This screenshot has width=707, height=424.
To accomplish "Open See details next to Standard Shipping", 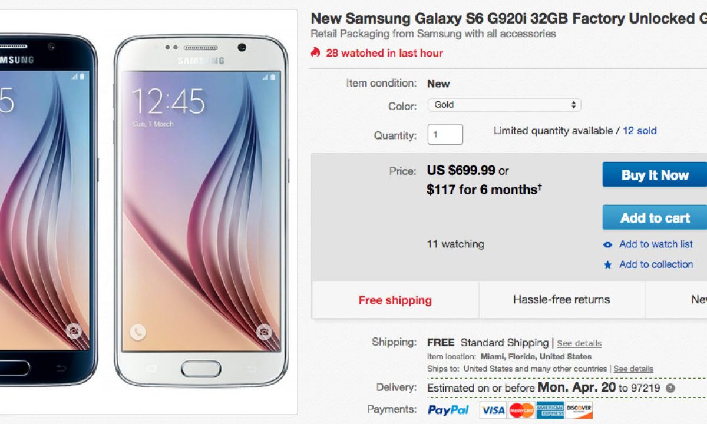I will click(579, 343).
